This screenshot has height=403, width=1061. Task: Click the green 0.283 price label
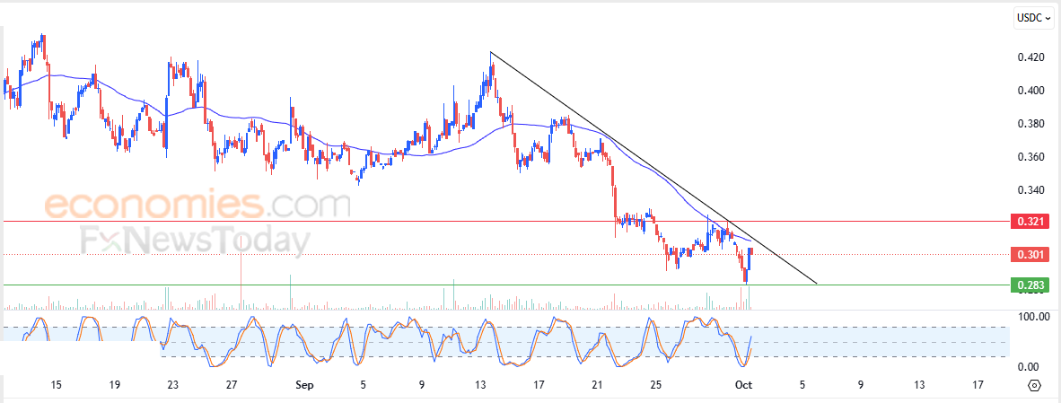[x=1028, y=285]
